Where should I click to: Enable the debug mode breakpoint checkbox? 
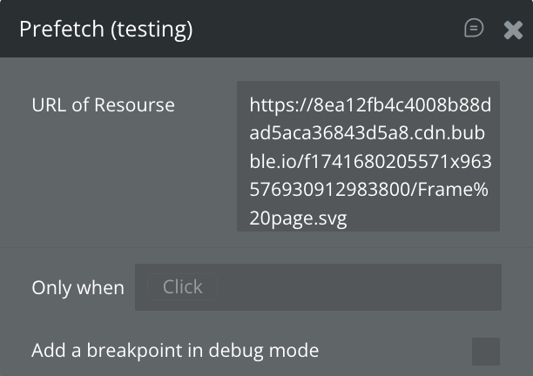[x=486, y=352]
